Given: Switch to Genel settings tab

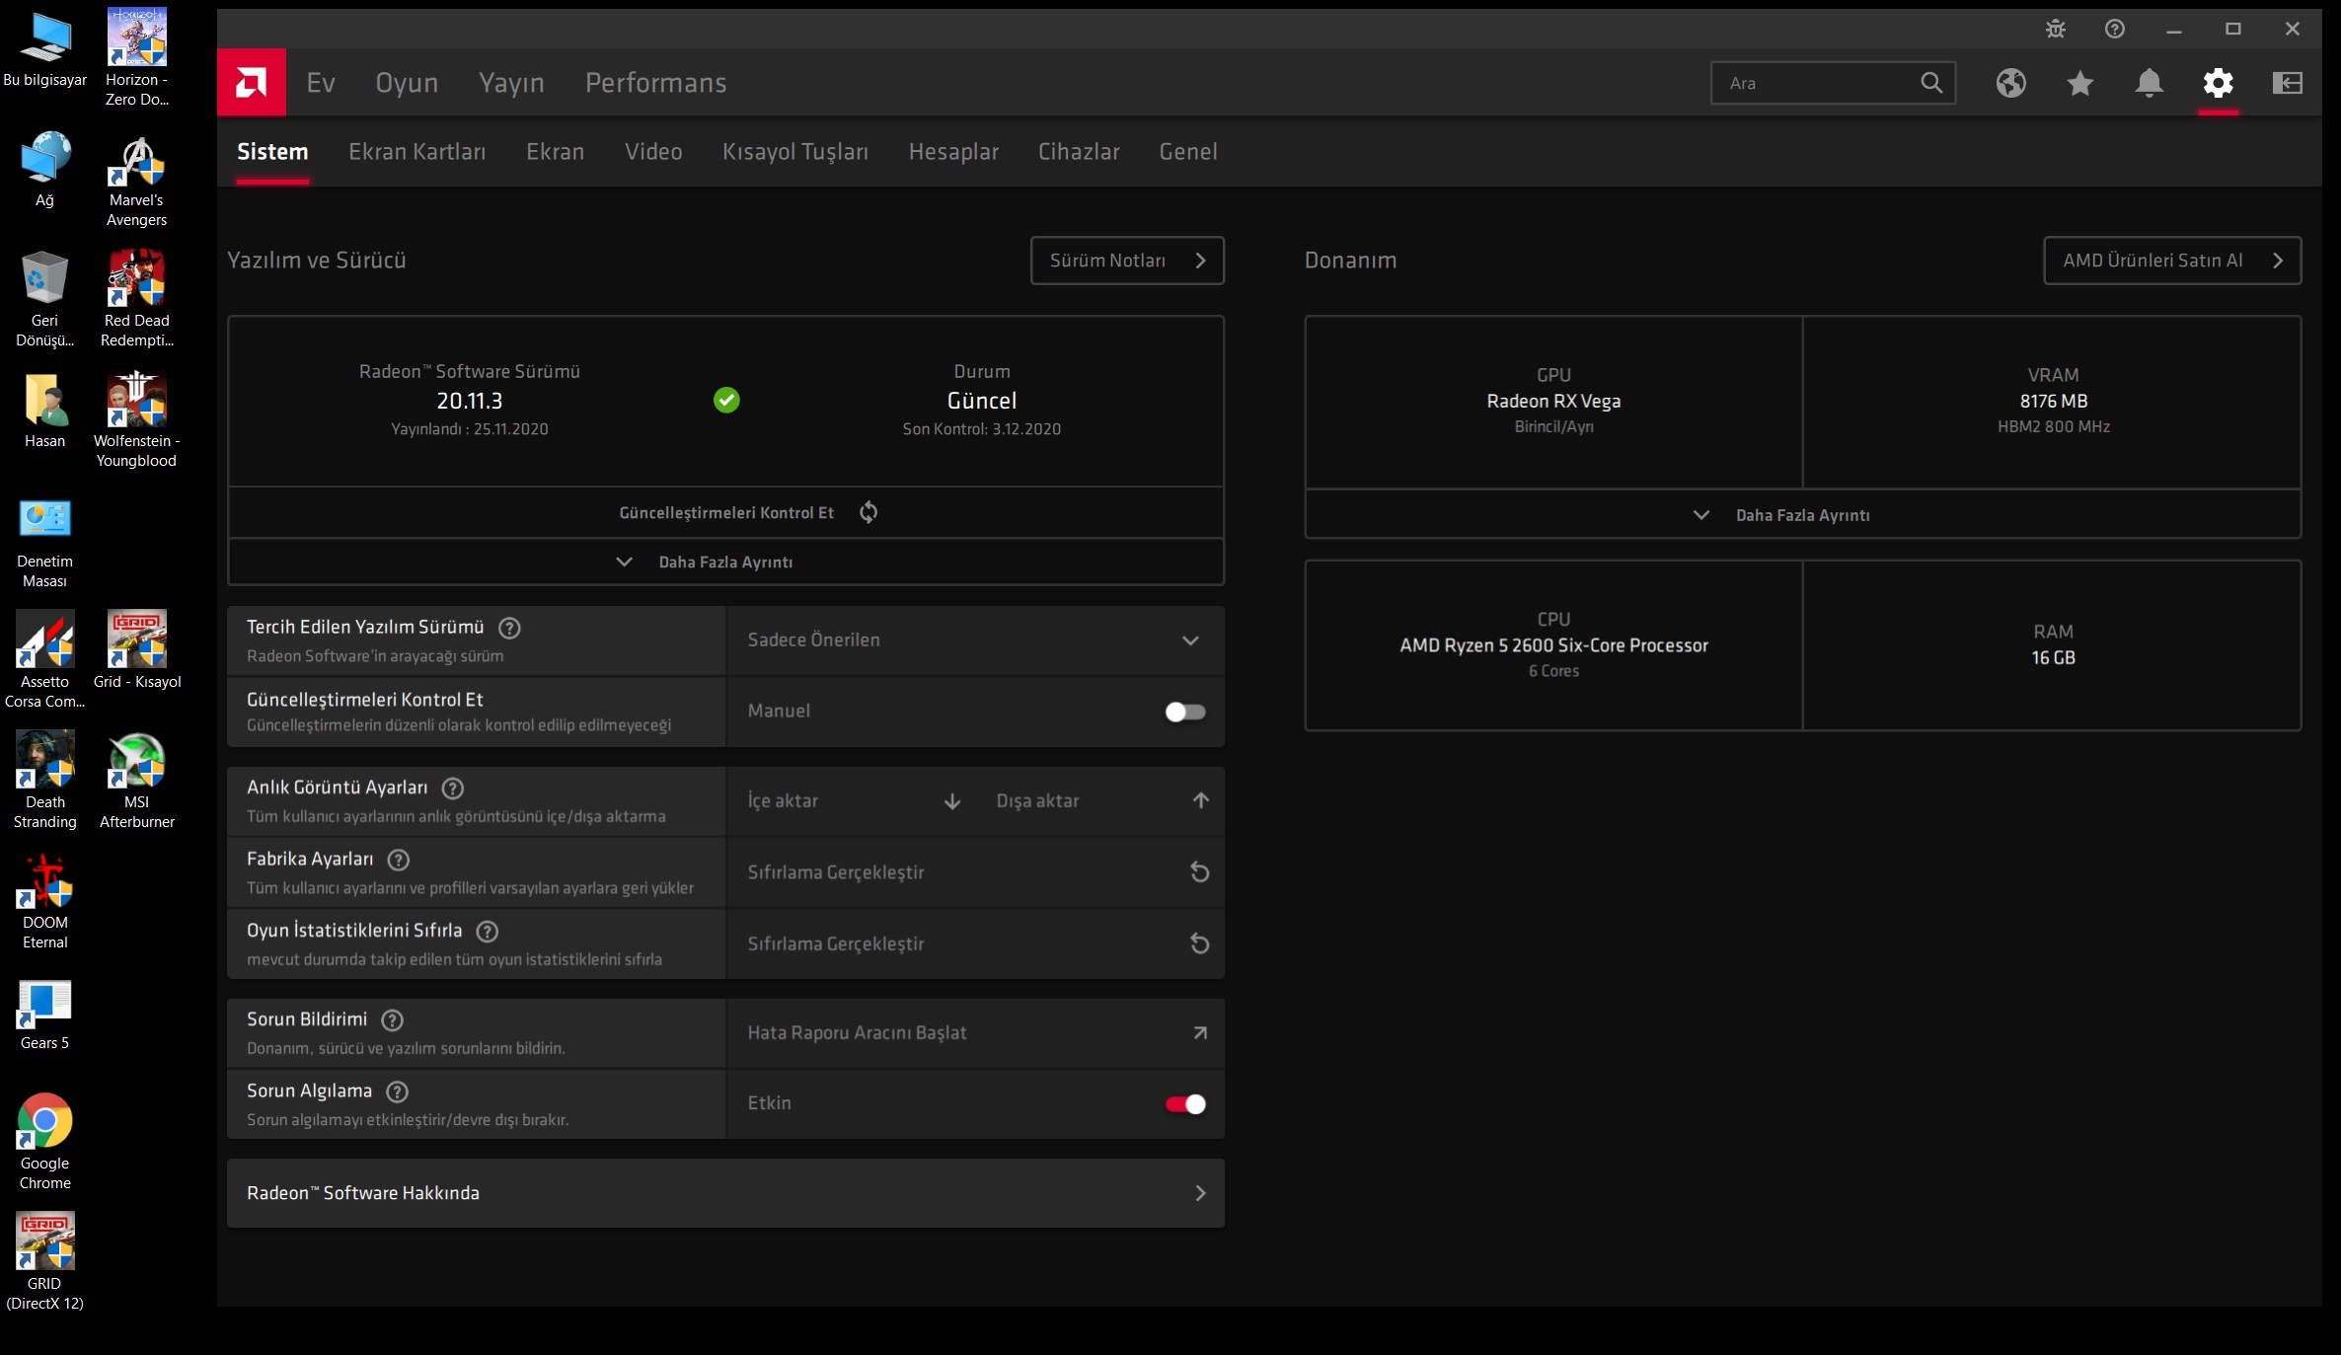Looking at the screenshot, I should [1188, 152].
